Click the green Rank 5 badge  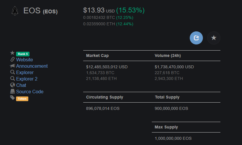click(x=23, y=54)
